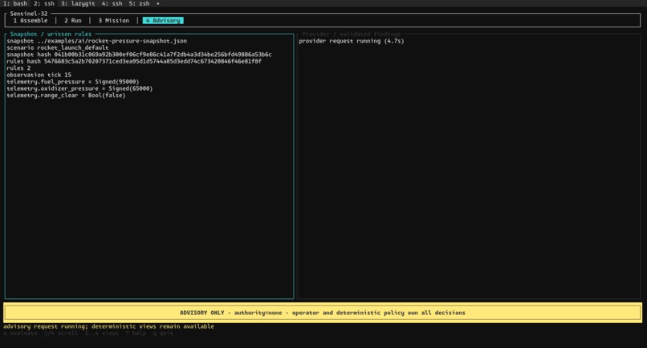Click the 'a evaluate' shortcut hint

20,333
